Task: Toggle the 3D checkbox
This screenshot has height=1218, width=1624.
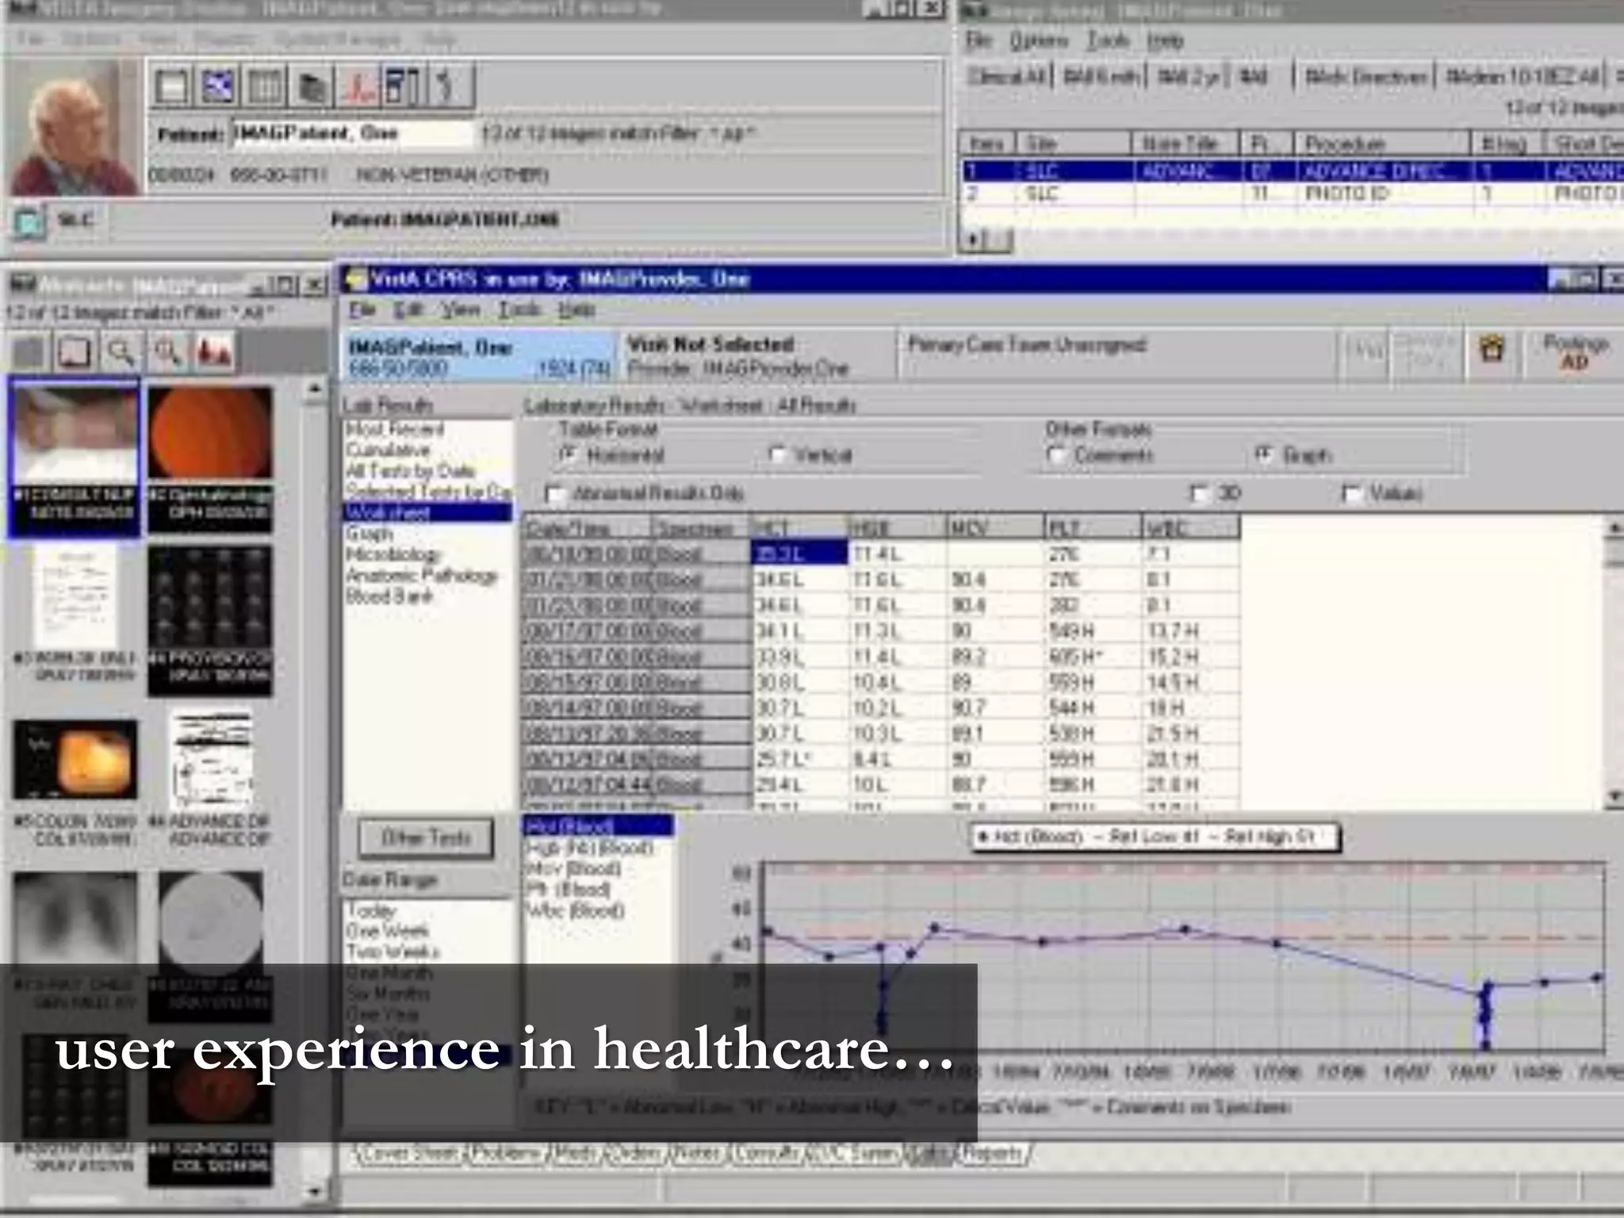Action: pos(1201,494)
